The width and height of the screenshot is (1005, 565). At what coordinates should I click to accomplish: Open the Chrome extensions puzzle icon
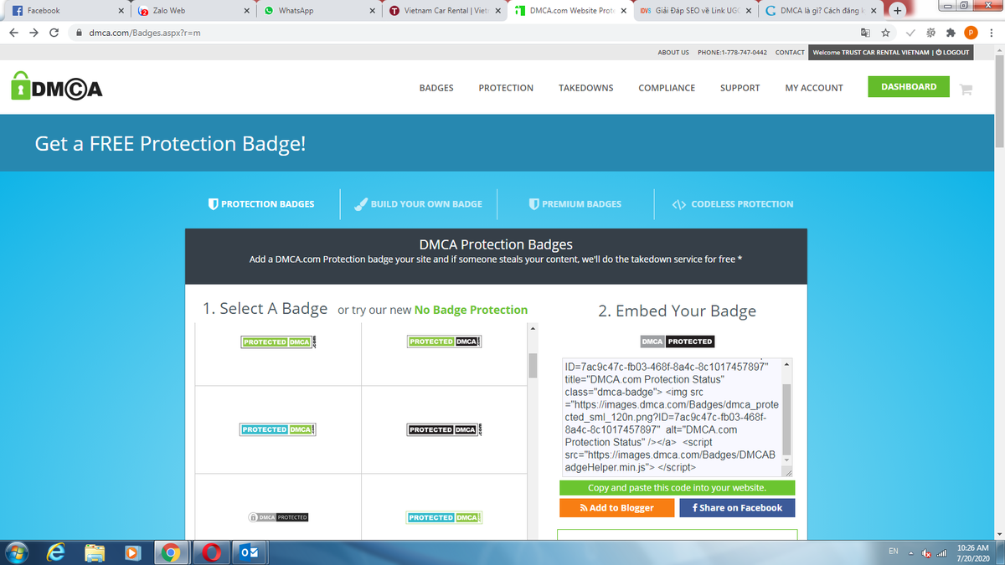[x=951, y=33]
